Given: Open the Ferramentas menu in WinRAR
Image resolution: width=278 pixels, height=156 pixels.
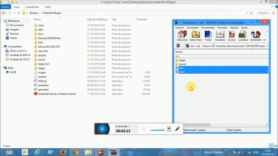Looking at the screenshot, I should (x=208, y=28).
